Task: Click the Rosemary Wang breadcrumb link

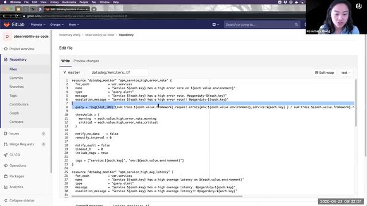Action: click(69, 35)
